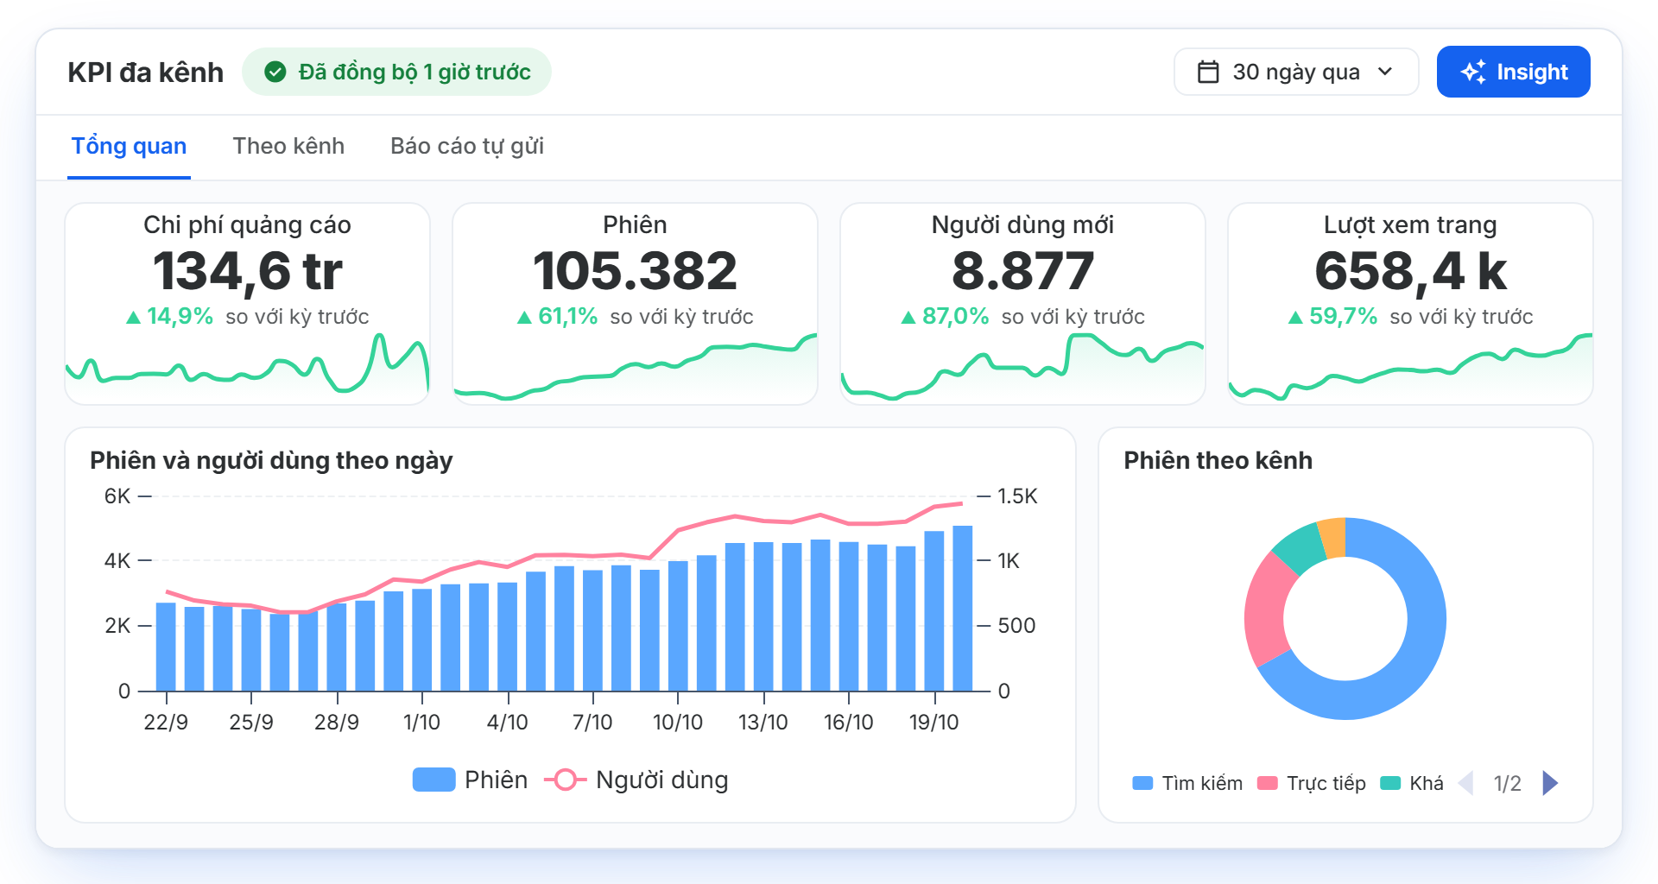Click the 61,1% increase indicator
This screenshot has height=884, width=1658.
(557, 317)
